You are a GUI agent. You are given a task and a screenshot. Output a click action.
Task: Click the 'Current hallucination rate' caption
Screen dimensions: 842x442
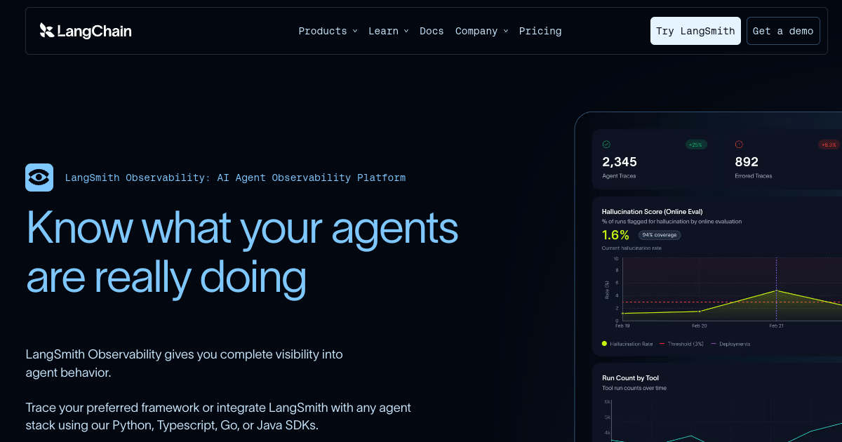point(631,248)
